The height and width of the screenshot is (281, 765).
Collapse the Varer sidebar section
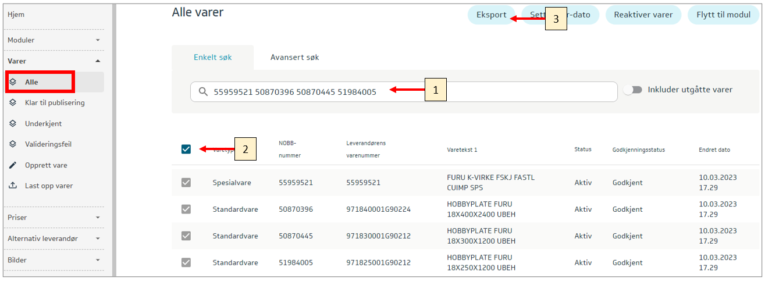click(x=98, y=61)
